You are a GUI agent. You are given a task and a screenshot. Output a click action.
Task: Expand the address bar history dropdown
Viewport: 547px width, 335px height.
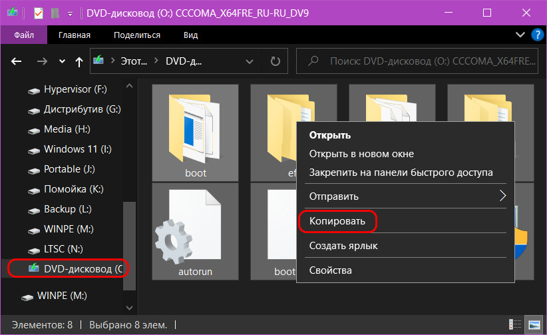pos(249,61)
